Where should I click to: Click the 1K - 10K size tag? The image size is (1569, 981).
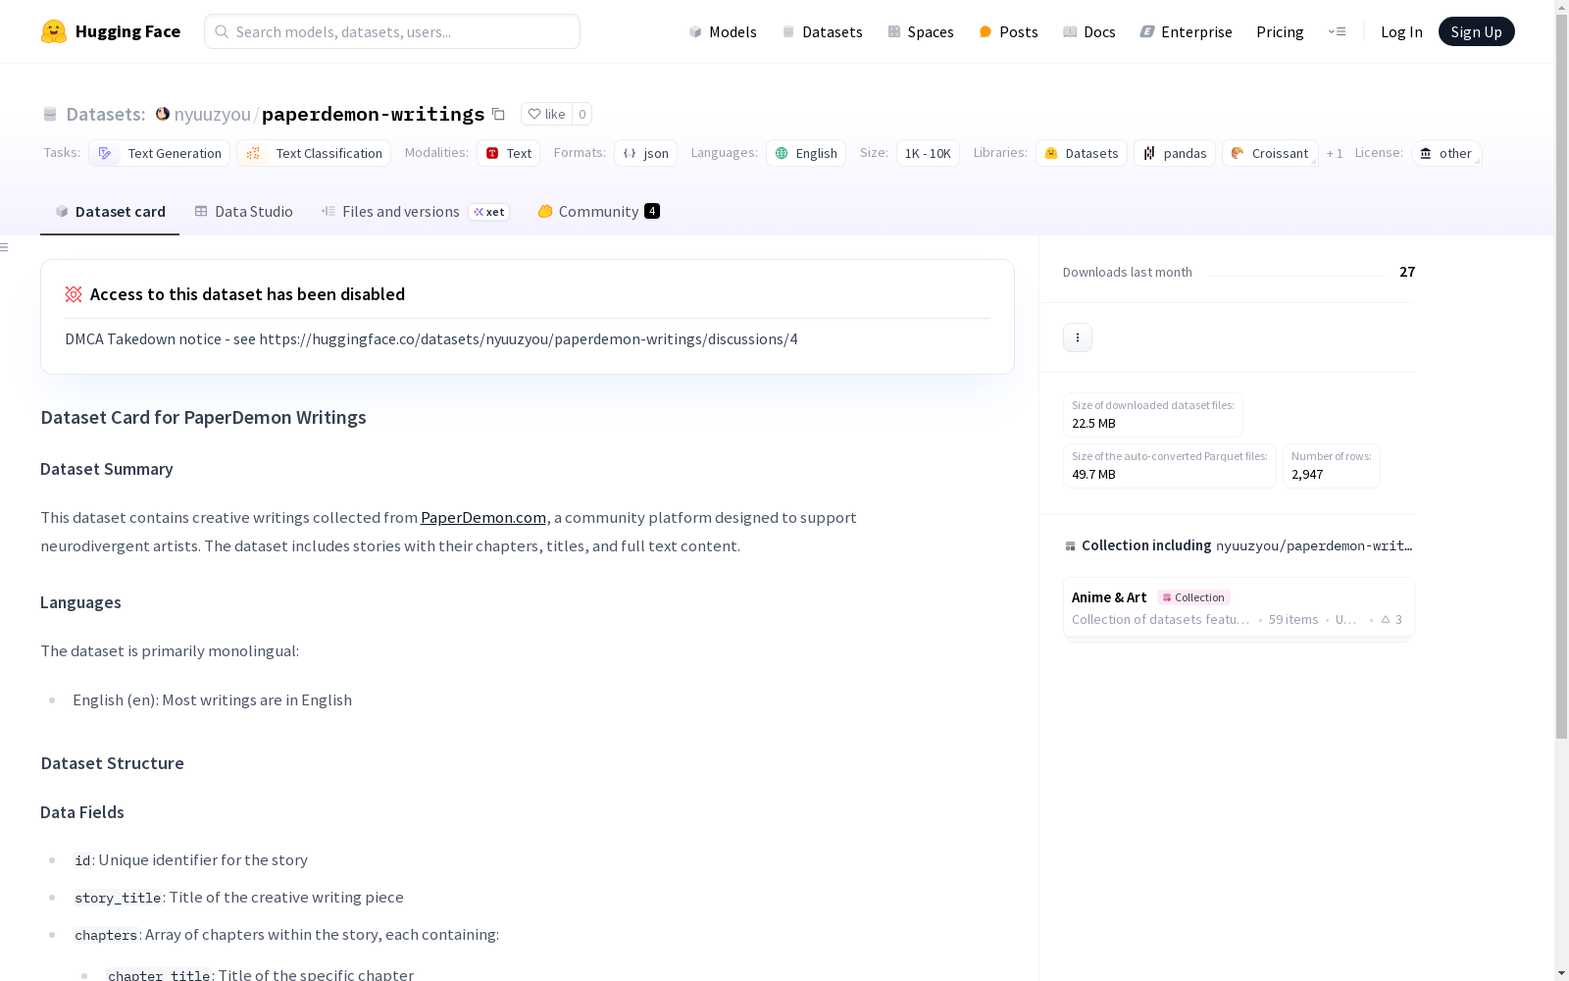pos(928,153)
